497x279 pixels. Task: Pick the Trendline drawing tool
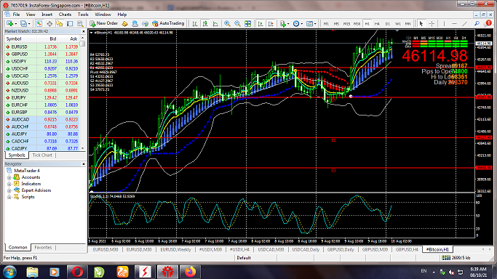[x=465, y=23]
